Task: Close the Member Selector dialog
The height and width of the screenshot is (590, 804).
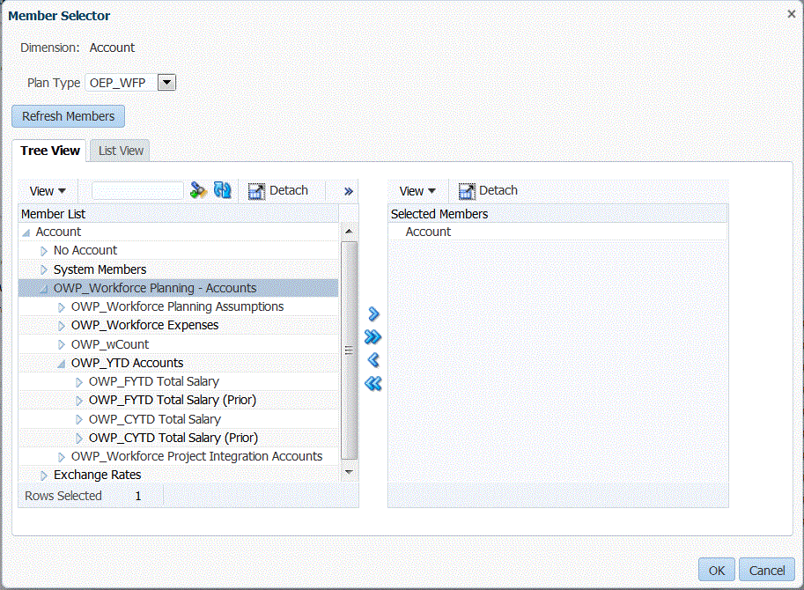Action: tap(792, 14)
